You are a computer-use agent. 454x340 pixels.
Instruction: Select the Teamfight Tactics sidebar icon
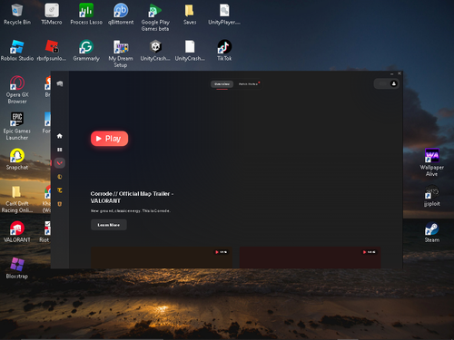coord(60,190)
